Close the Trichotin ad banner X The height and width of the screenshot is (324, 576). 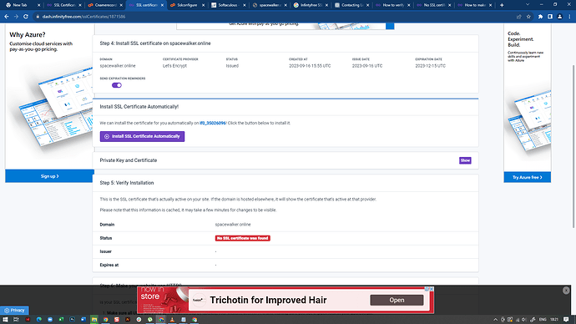tap(432, 289)
